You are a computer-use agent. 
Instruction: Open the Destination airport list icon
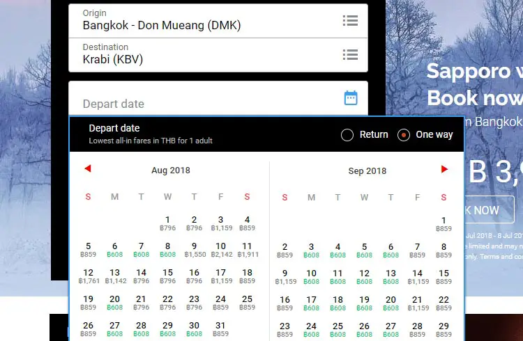tap(350, 54)
